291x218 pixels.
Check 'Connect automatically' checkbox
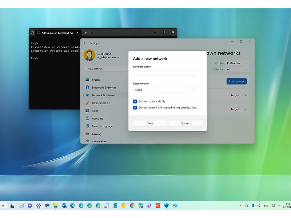pos(135,101)
